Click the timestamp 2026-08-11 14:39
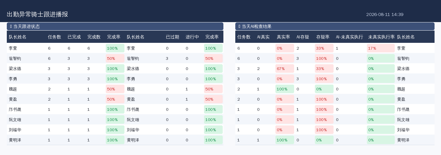The height and width of the screenshot is (155, 441). pyautogui.click(x=385, y=14)
